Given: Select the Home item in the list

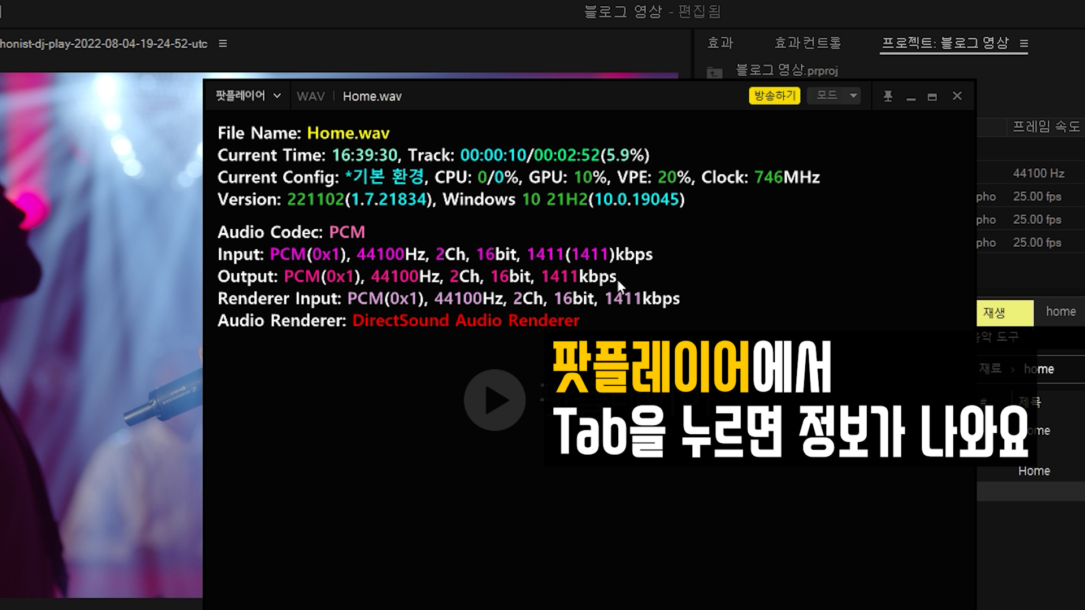Looking at the screenshot, I should click(x=1034, y=471).
